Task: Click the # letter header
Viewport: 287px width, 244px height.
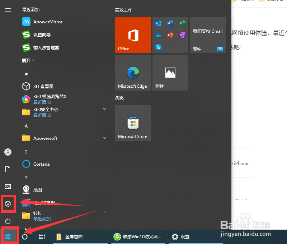Action: (x=26, y=74)
